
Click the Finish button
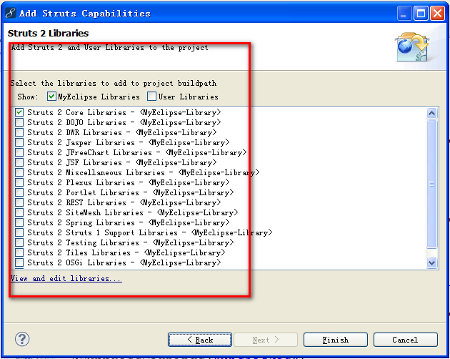click(x=336, y=340)
